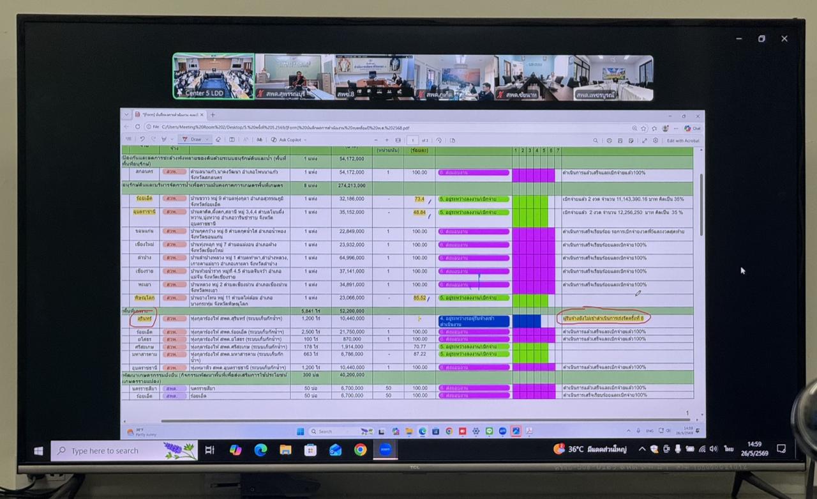Click the search icon in PDF toolbar
Screen dimensions: 817x499
coord(596,140)
